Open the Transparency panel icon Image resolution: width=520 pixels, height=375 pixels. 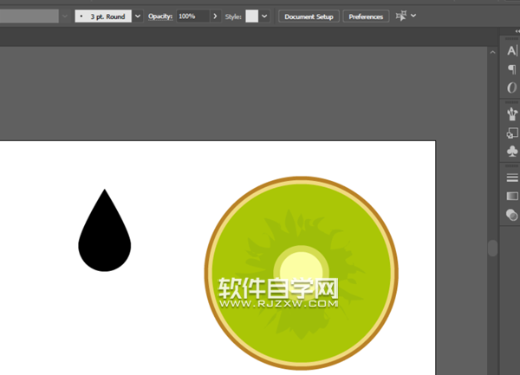tap(511, 215)
